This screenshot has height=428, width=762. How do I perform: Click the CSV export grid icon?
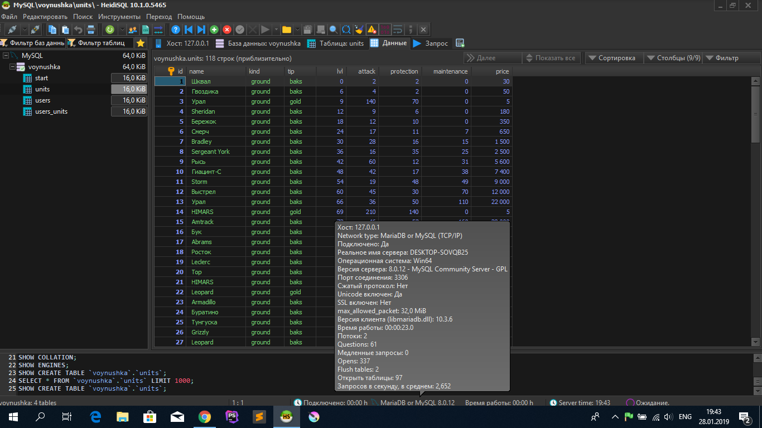coord(146,30)
